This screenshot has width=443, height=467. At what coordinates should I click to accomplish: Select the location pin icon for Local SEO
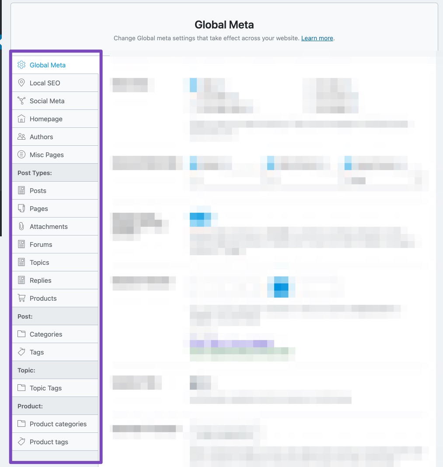21,82
